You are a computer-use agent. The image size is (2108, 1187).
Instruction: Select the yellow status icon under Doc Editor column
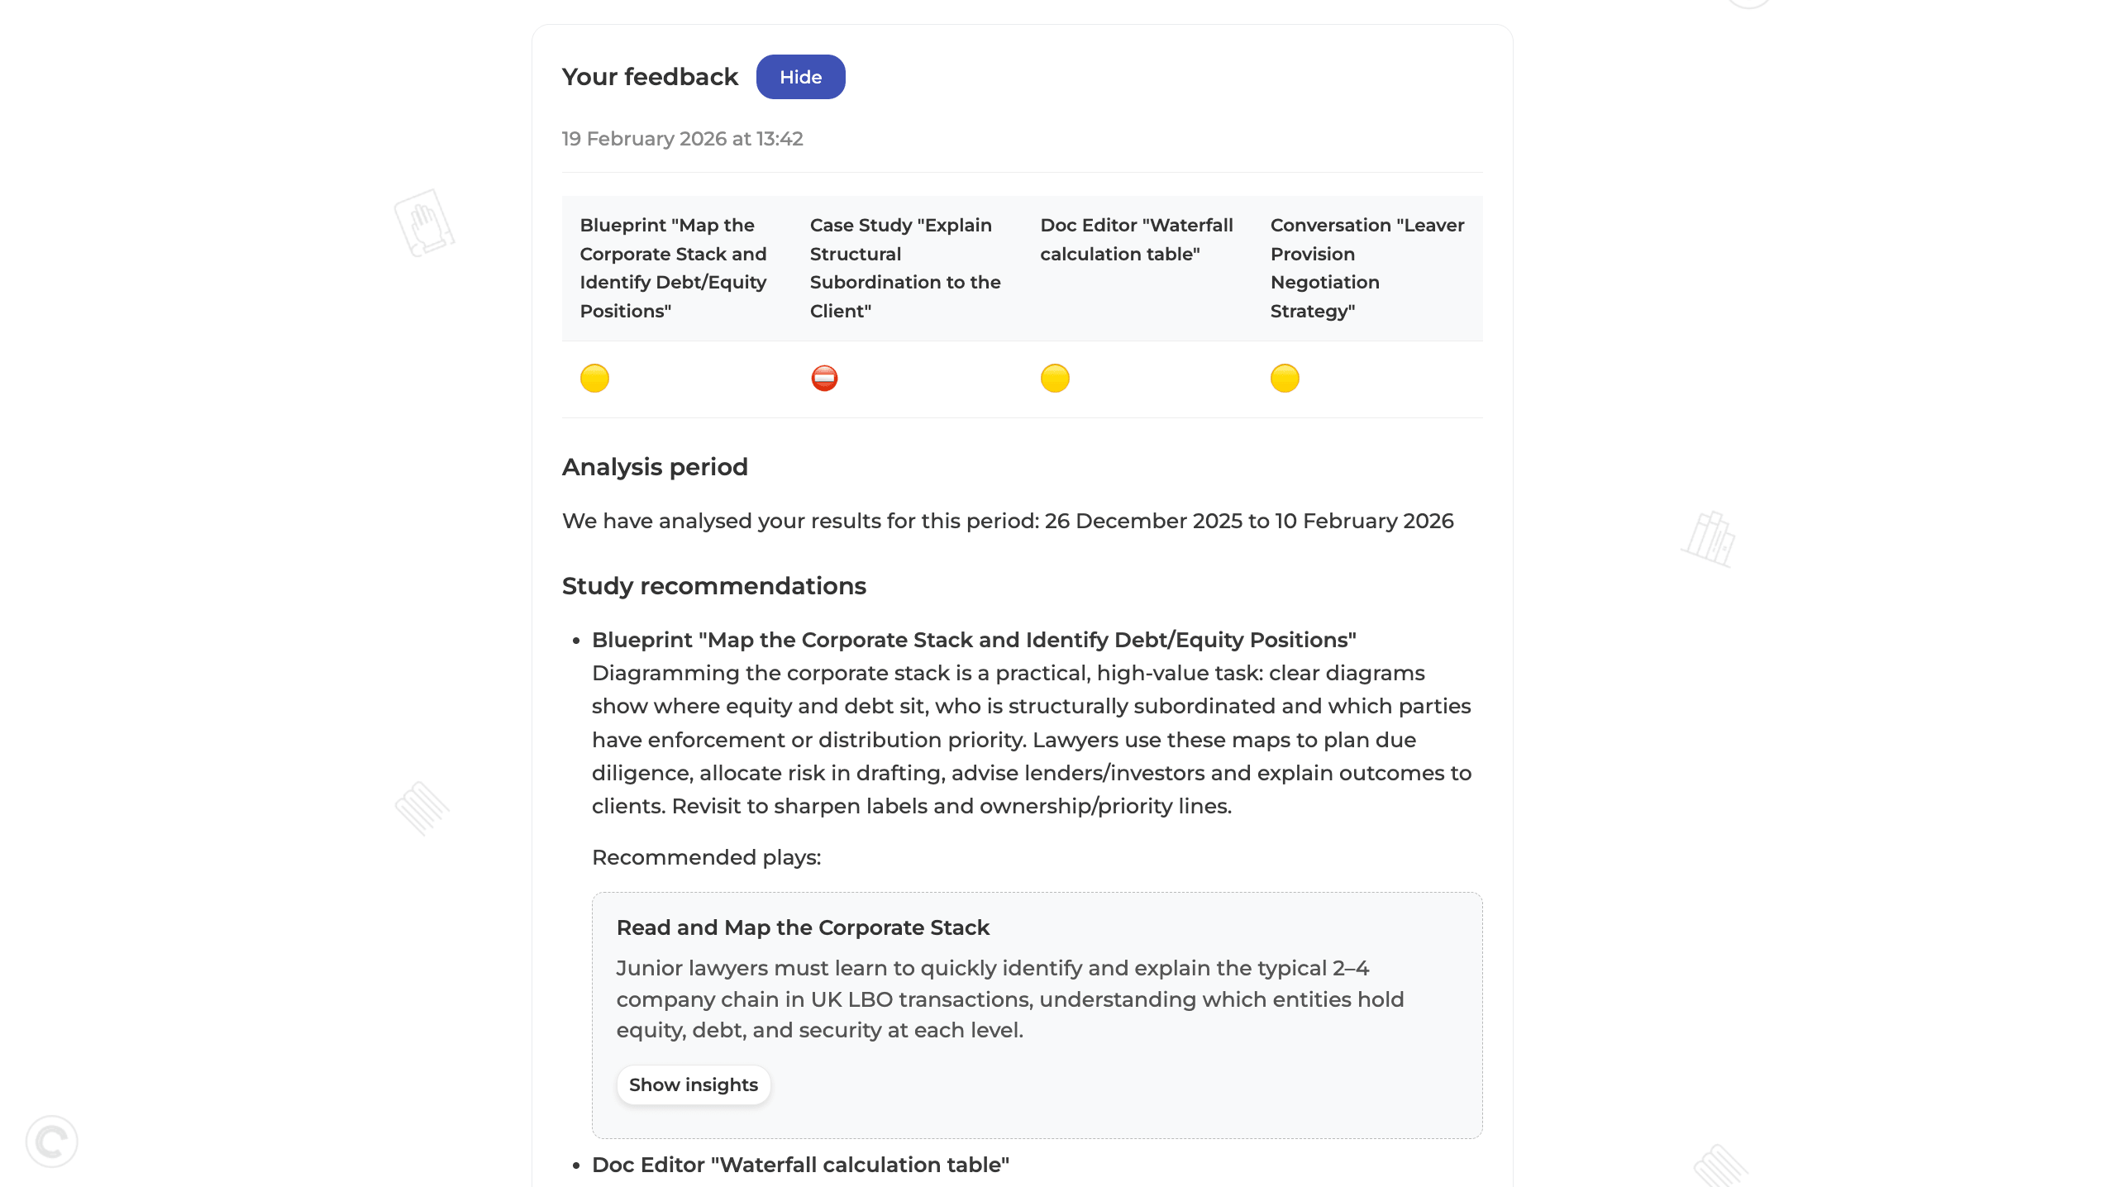click(x=1054, y=378)
